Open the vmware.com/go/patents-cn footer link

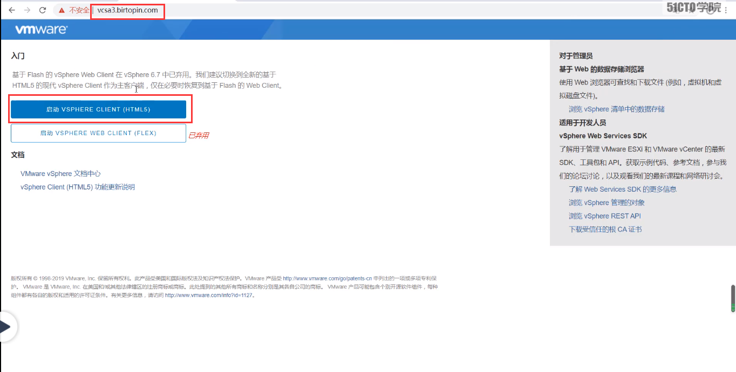(328, 278)
